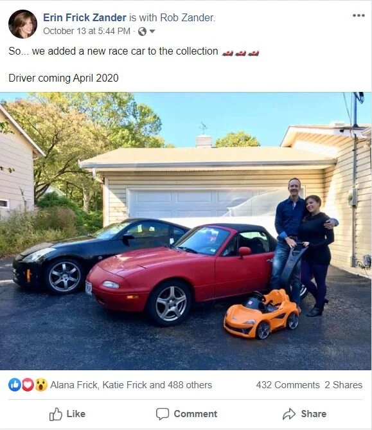Click the arrow icon beside Share

tap(289, 414)
